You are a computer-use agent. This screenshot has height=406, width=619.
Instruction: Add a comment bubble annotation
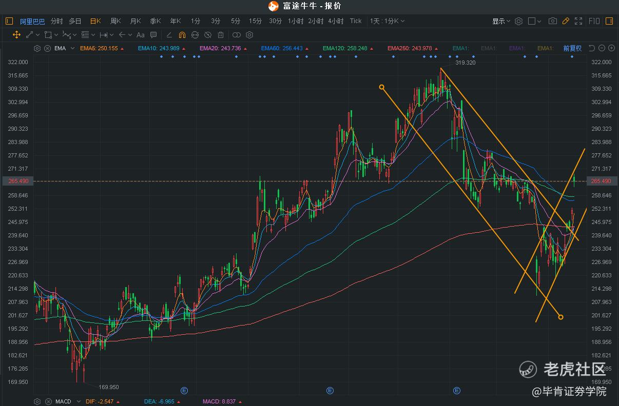click(153, 35)
